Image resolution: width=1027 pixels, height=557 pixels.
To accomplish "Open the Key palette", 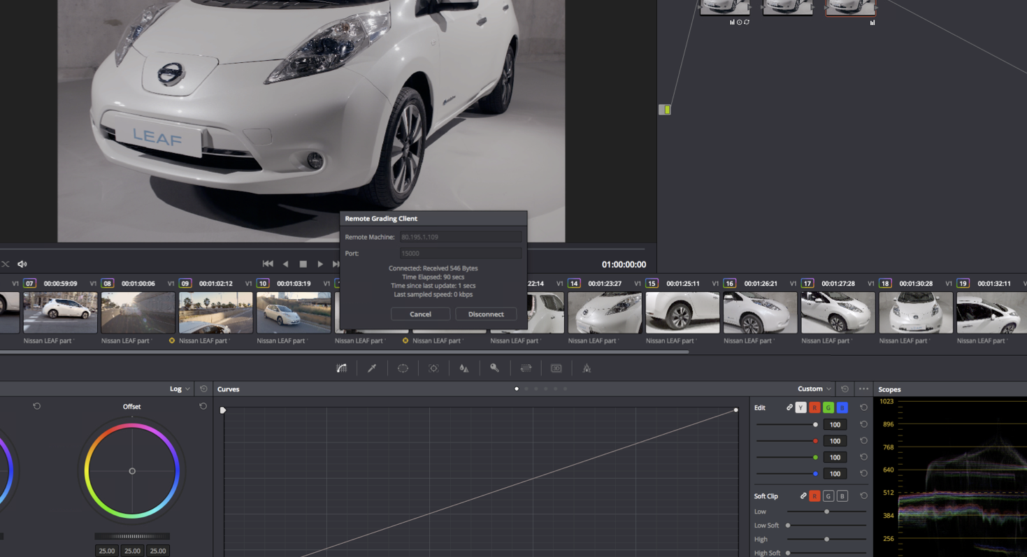I will (494, 368).
